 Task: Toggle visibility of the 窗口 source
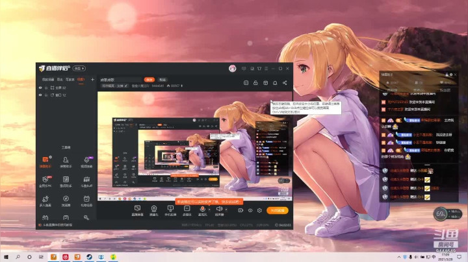(40, 95)
